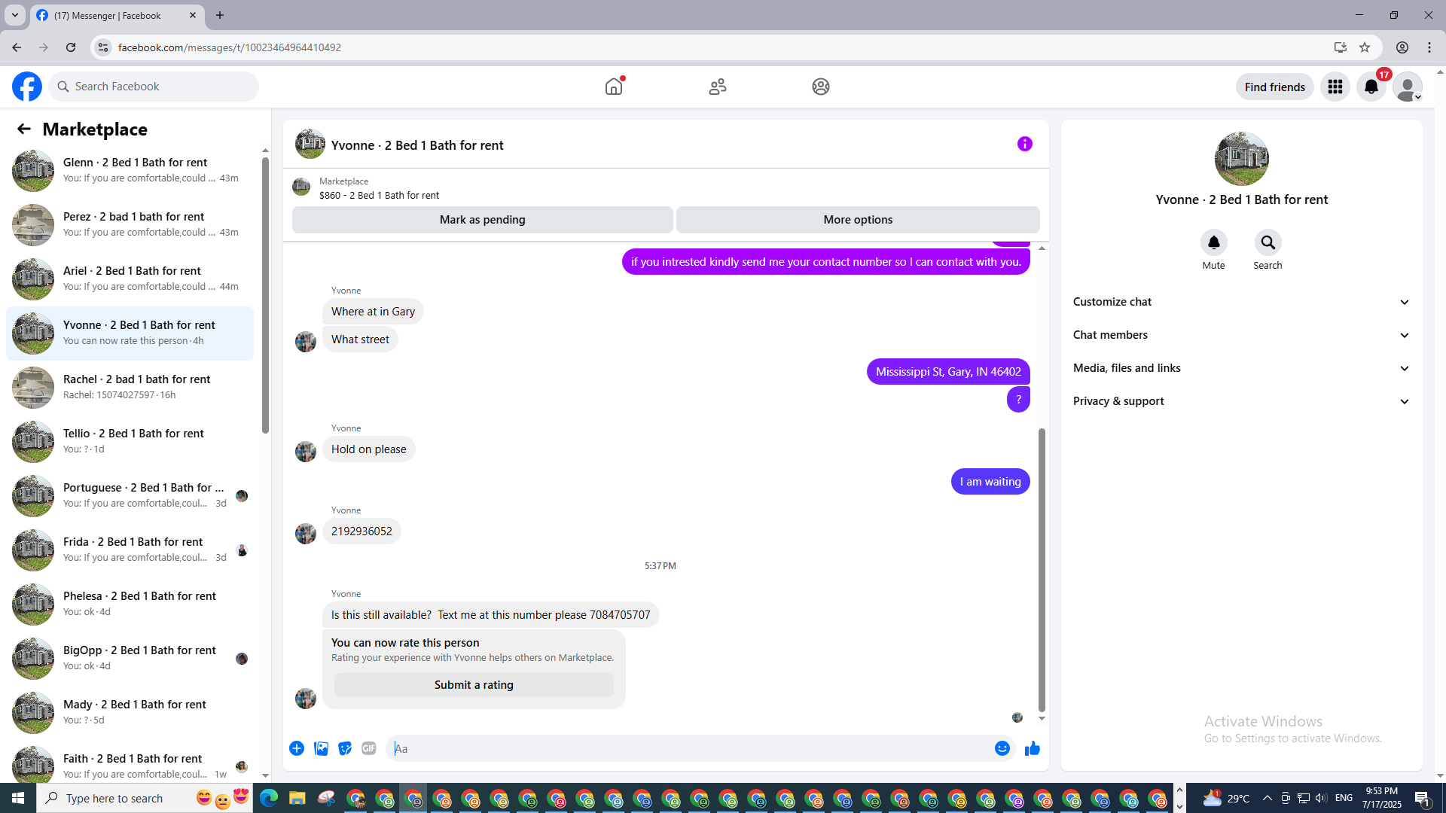Choose a sticker in composer

345,748
